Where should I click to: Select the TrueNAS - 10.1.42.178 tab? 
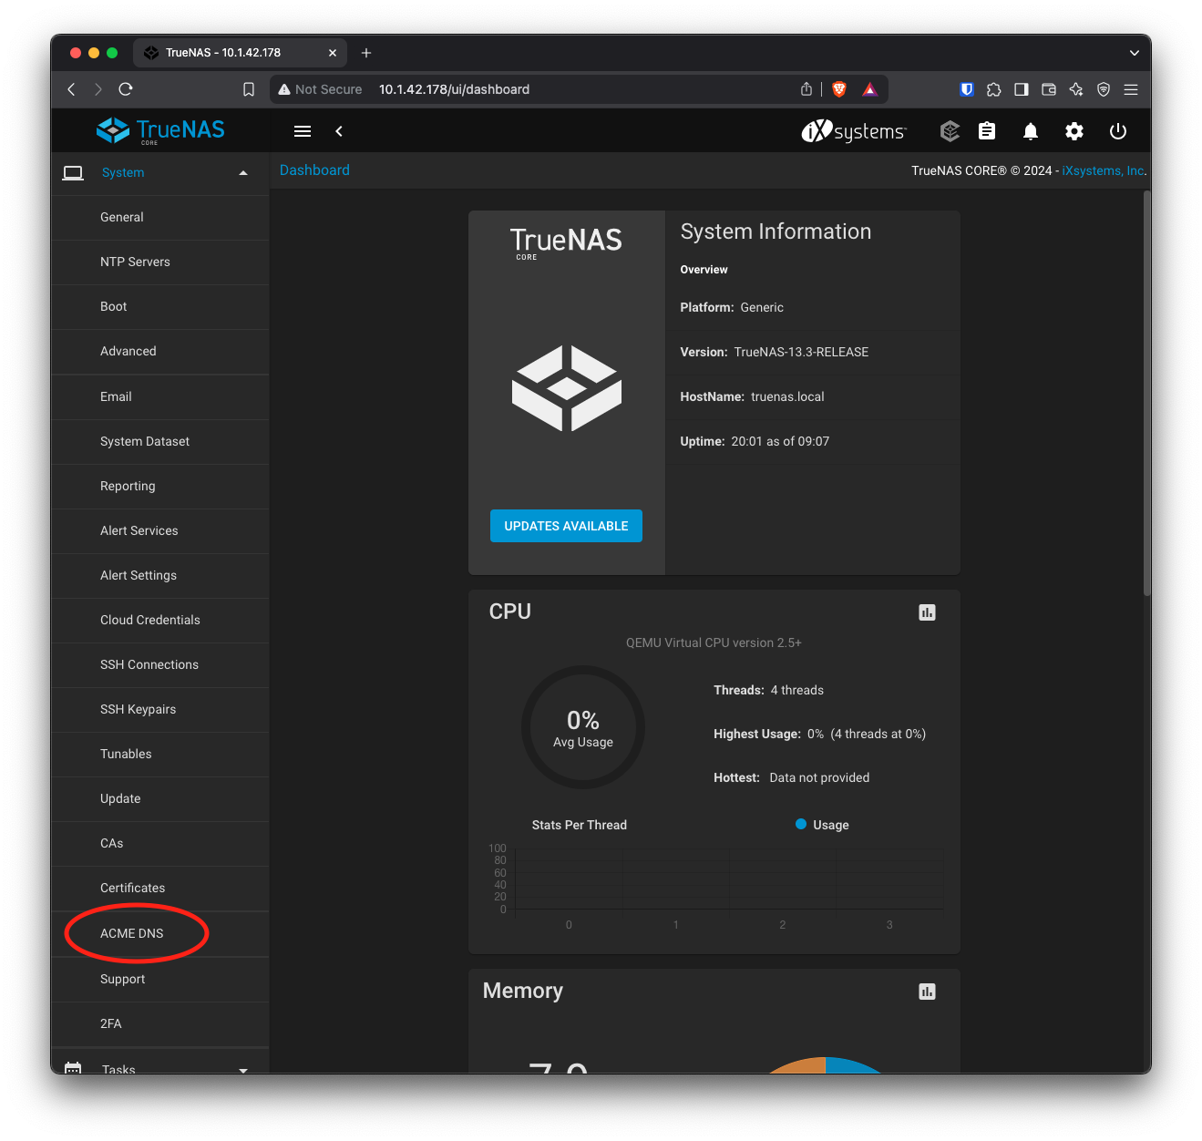coord(240,53)
